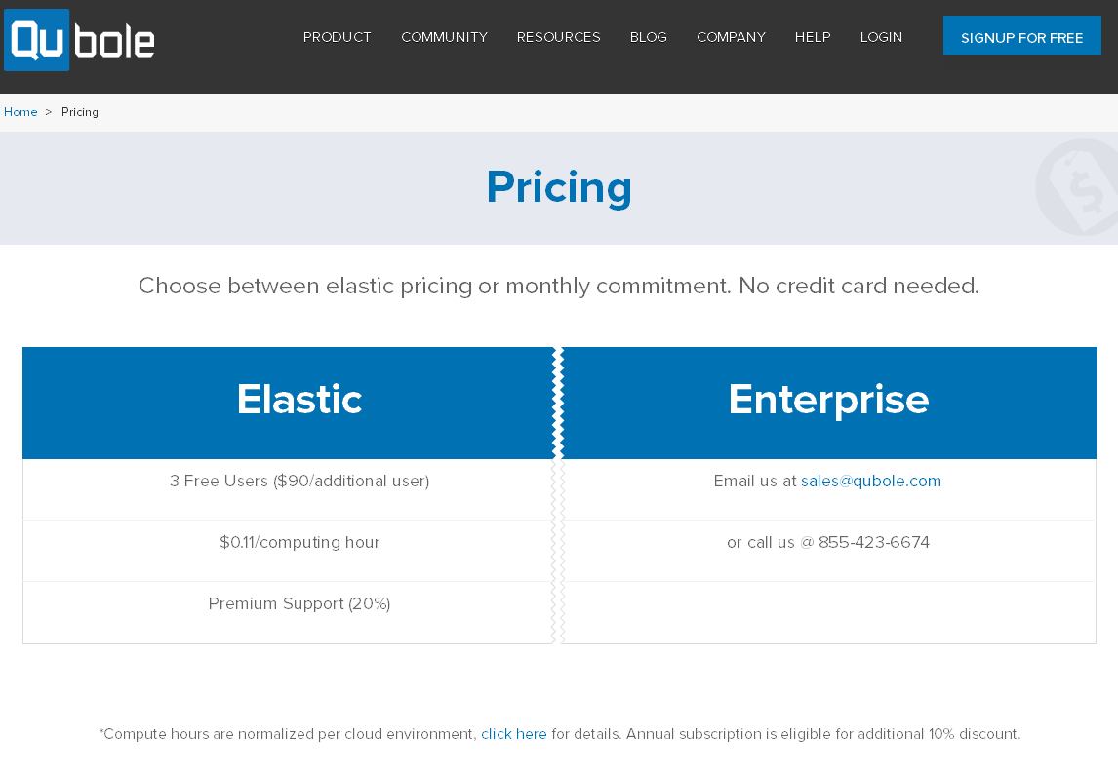The image size is (1118, 772).
Task: Open the 'click here' details link
Action: pyautogui.click(x=514, y=734)
